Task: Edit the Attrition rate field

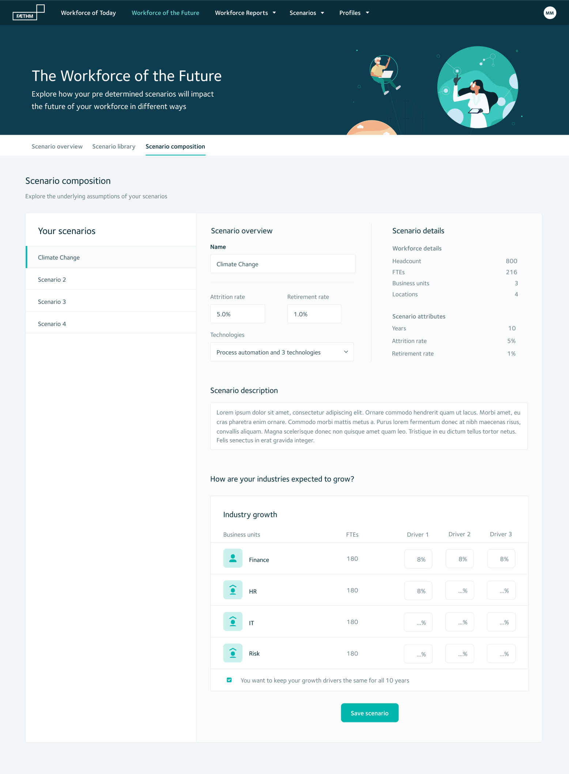Action: [x=237, y=314]
